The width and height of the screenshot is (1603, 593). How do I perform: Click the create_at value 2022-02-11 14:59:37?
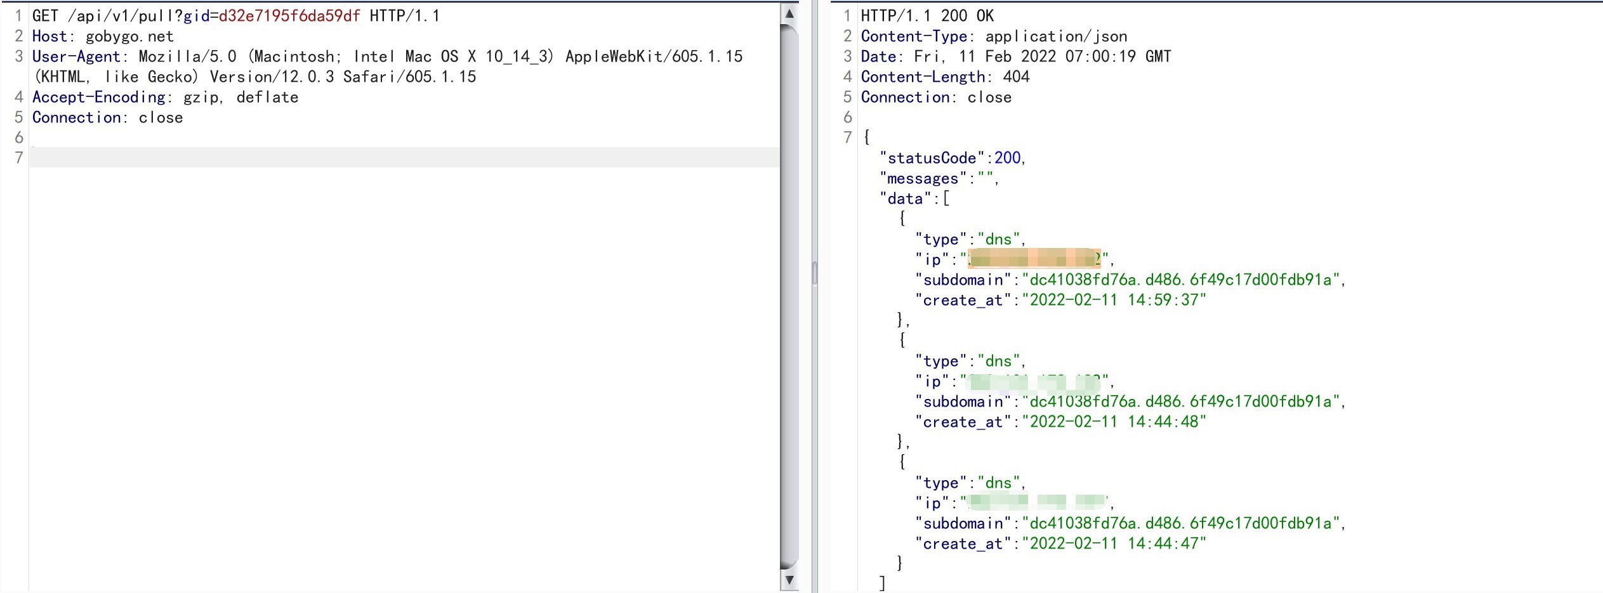click(1114, 300)
